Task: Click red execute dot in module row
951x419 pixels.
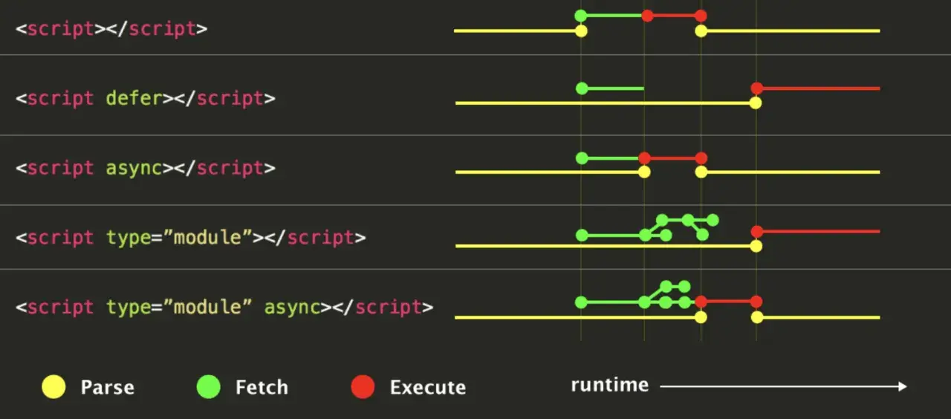Action: click(x=756, y=232)
